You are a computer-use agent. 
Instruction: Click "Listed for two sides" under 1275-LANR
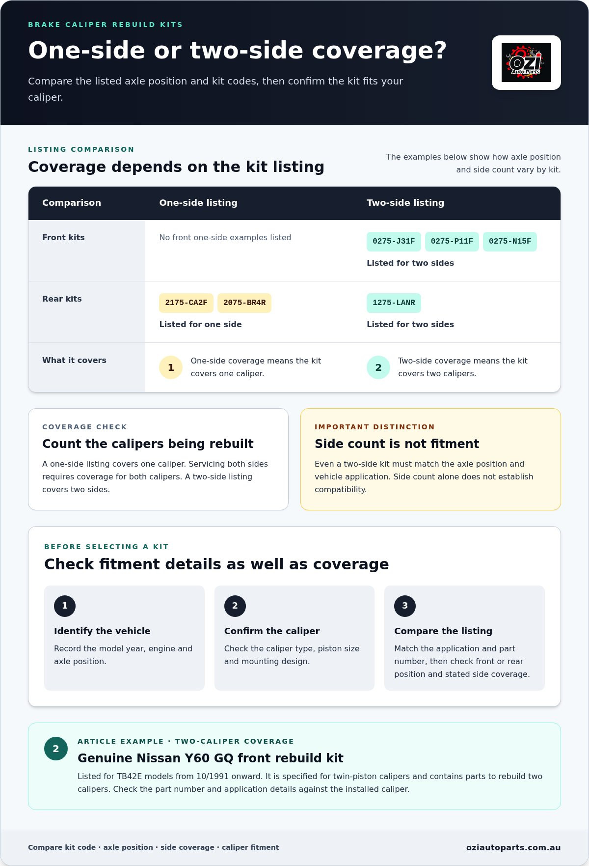click(410, 325)
